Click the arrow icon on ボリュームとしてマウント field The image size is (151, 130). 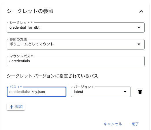tap(139, 44)
